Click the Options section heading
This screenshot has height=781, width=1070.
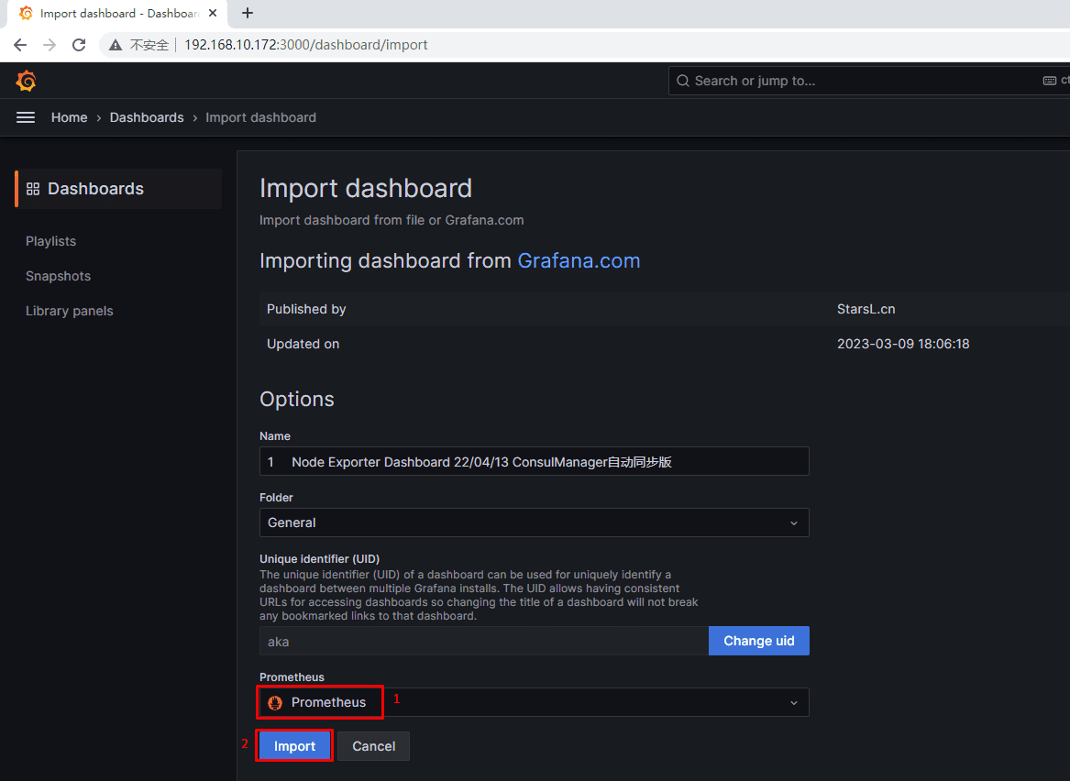coord(297,399)
